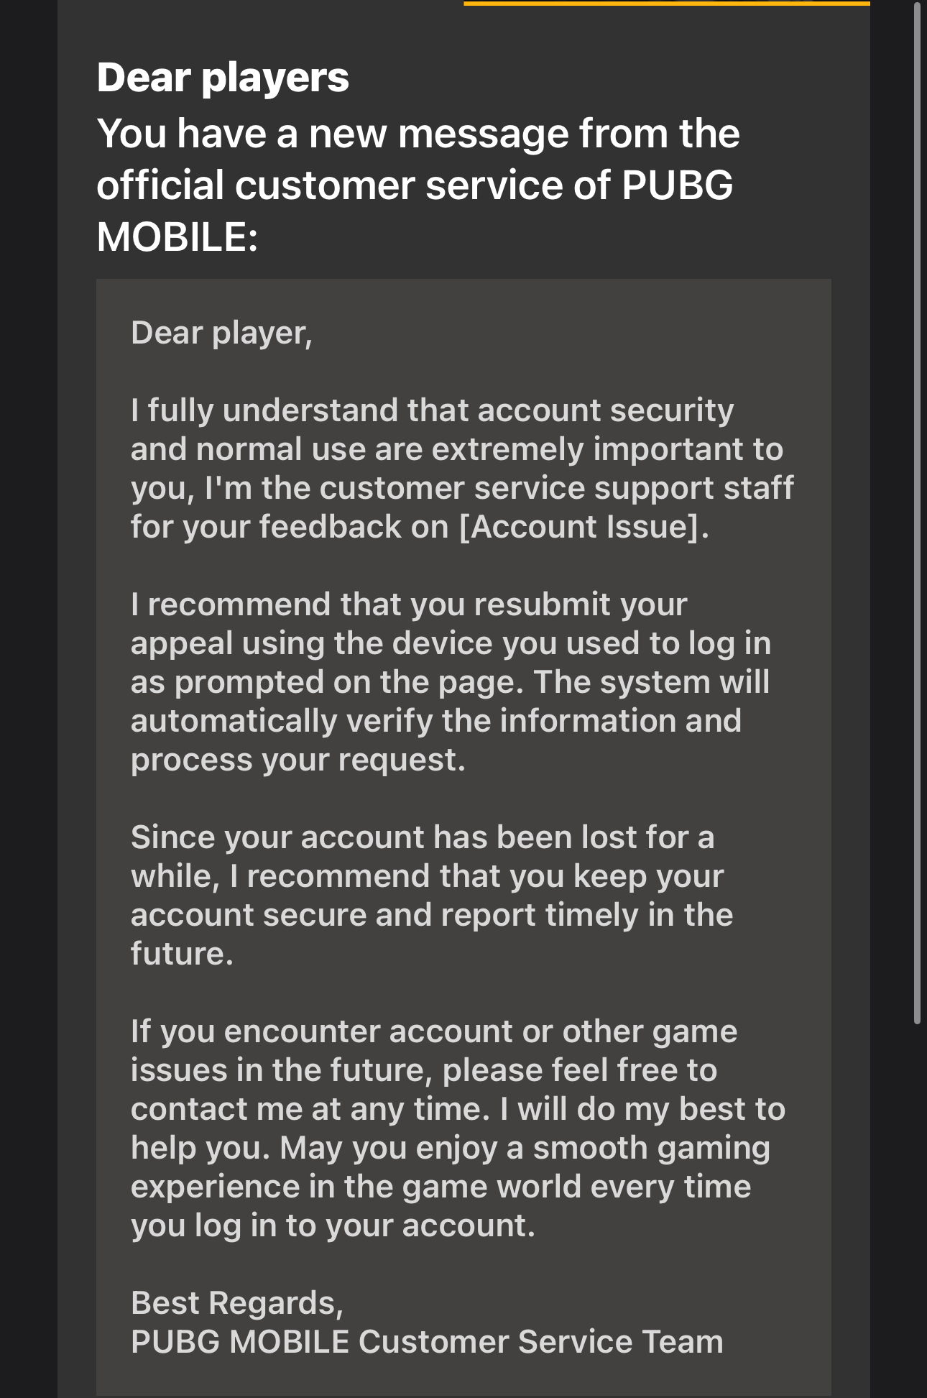Click the line "process your request."

[298, 760]
